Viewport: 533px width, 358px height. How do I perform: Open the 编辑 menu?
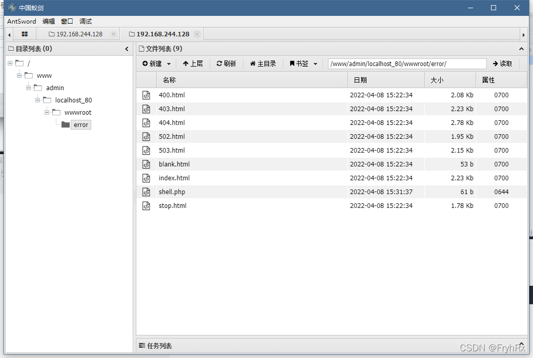(49, 21)
